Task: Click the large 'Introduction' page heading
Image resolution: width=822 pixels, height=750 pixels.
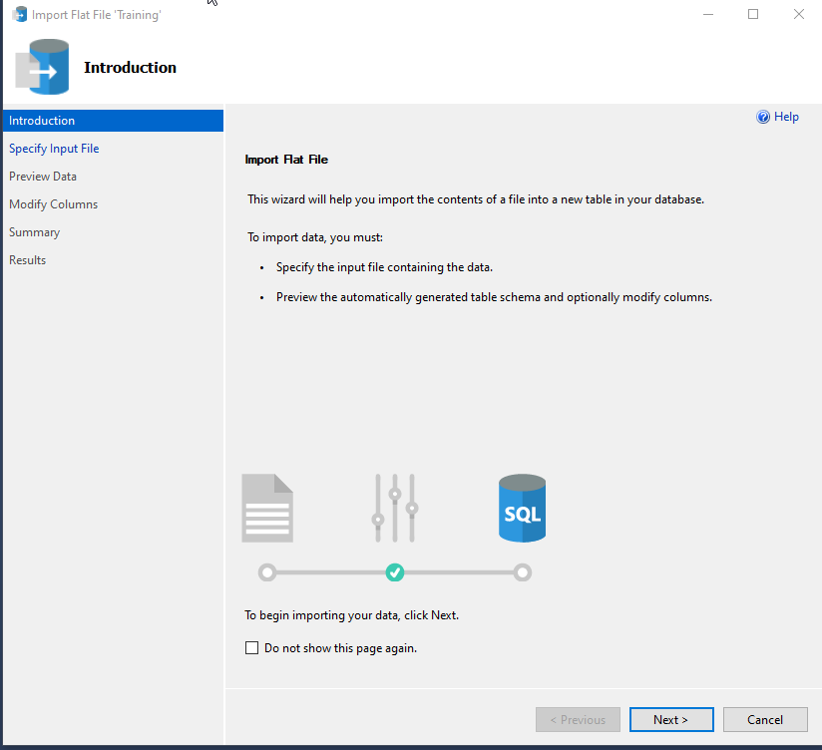Action: [130, 68]
